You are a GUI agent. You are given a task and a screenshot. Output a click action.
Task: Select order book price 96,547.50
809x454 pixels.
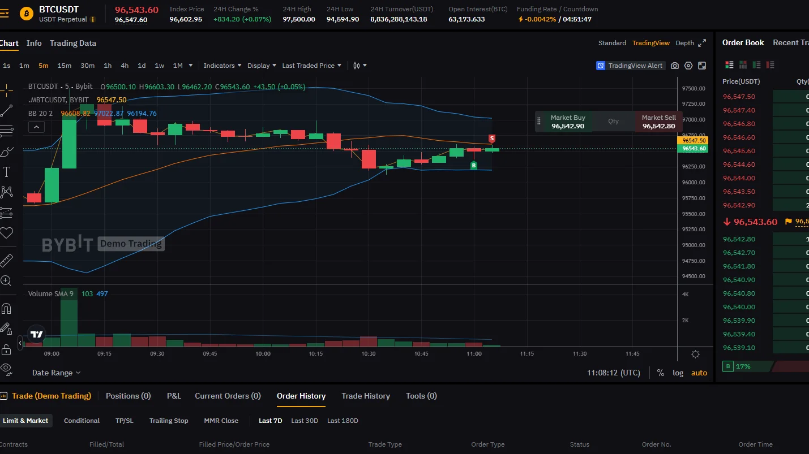pos(739,97)
